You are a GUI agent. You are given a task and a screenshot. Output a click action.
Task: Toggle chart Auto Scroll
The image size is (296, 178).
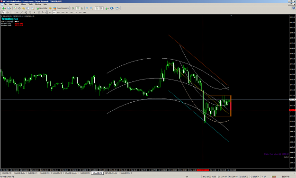(x=97, y=8)
